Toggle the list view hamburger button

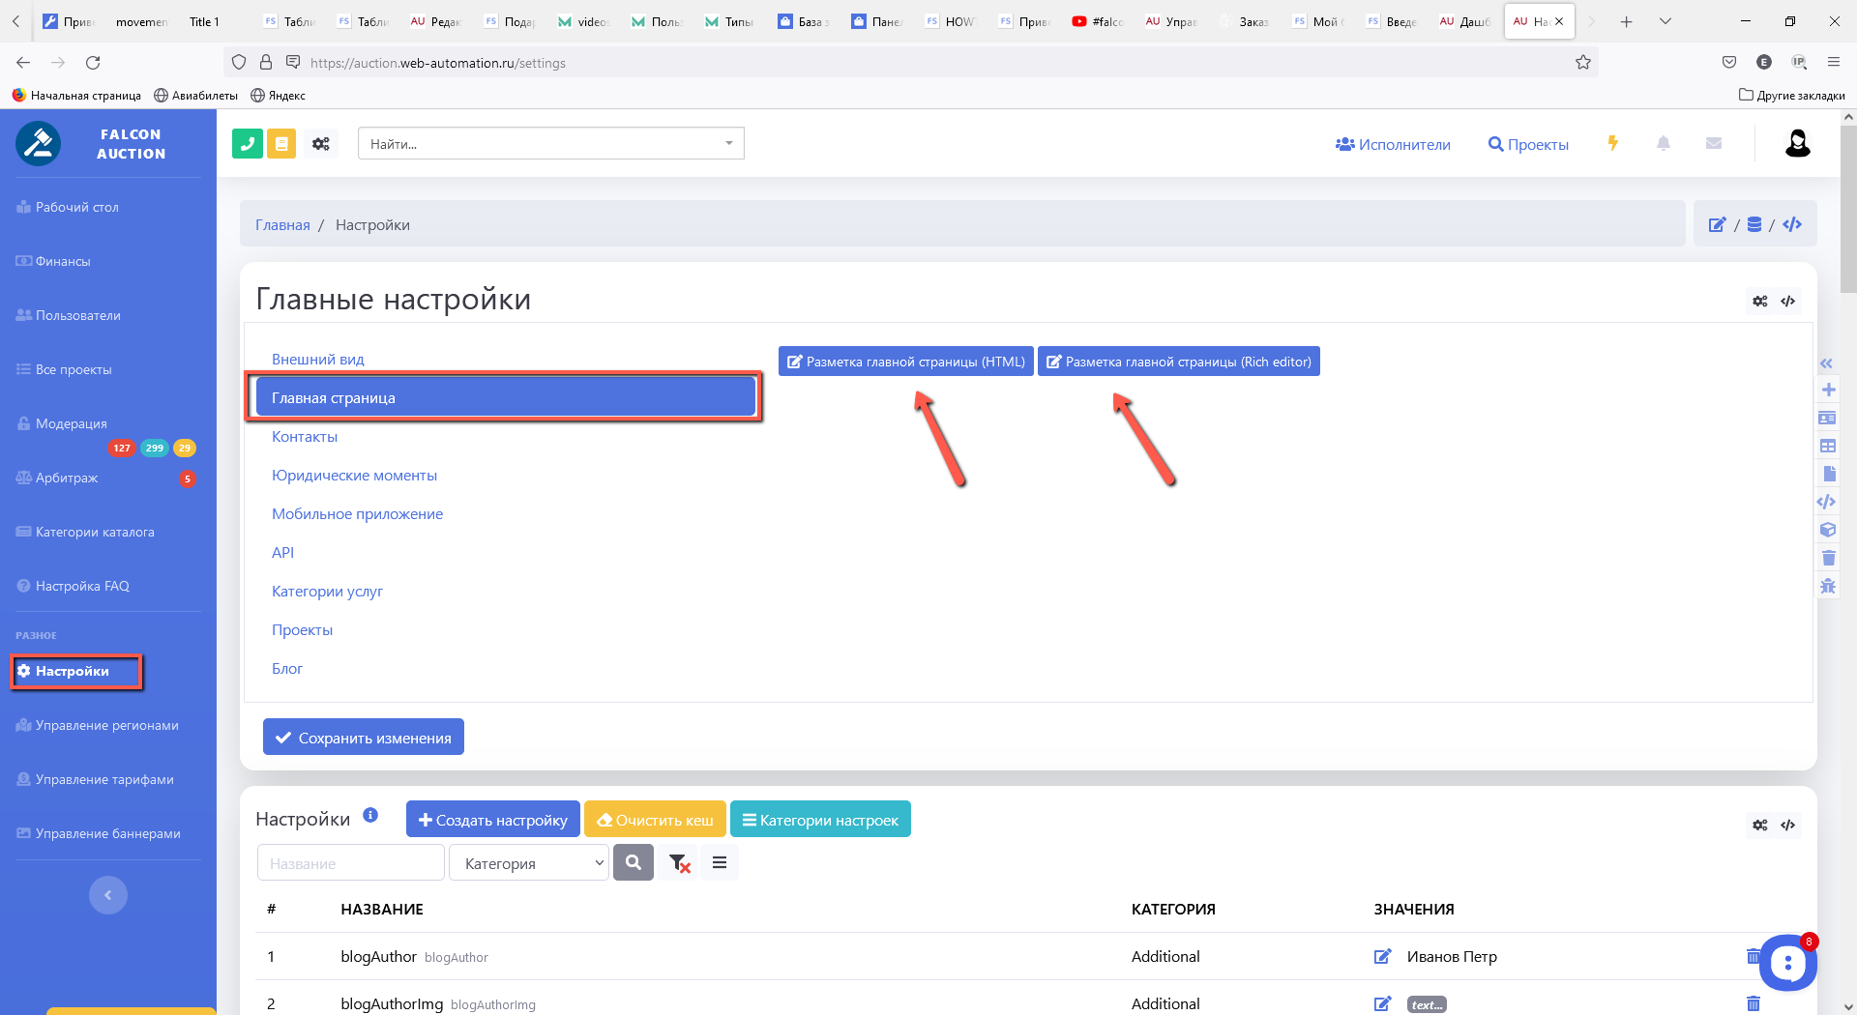(720, 863)
